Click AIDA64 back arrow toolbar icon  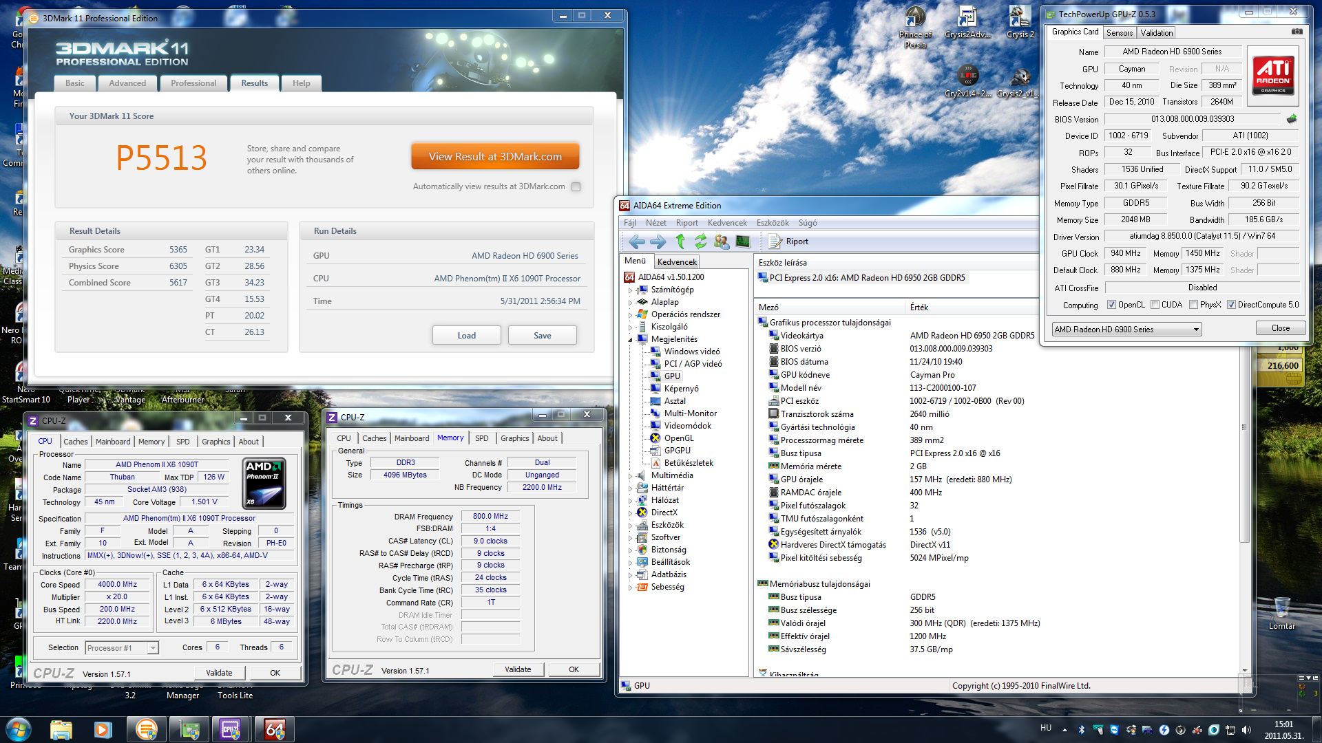click(637, 241)
